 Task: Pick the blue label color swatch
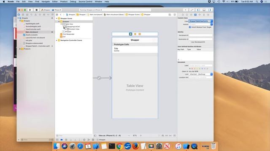point(202,69)
